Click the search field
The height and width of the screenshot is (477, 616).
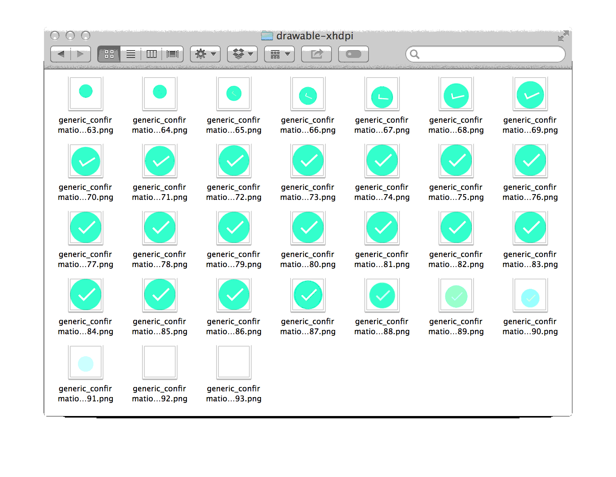coord(486,54)
